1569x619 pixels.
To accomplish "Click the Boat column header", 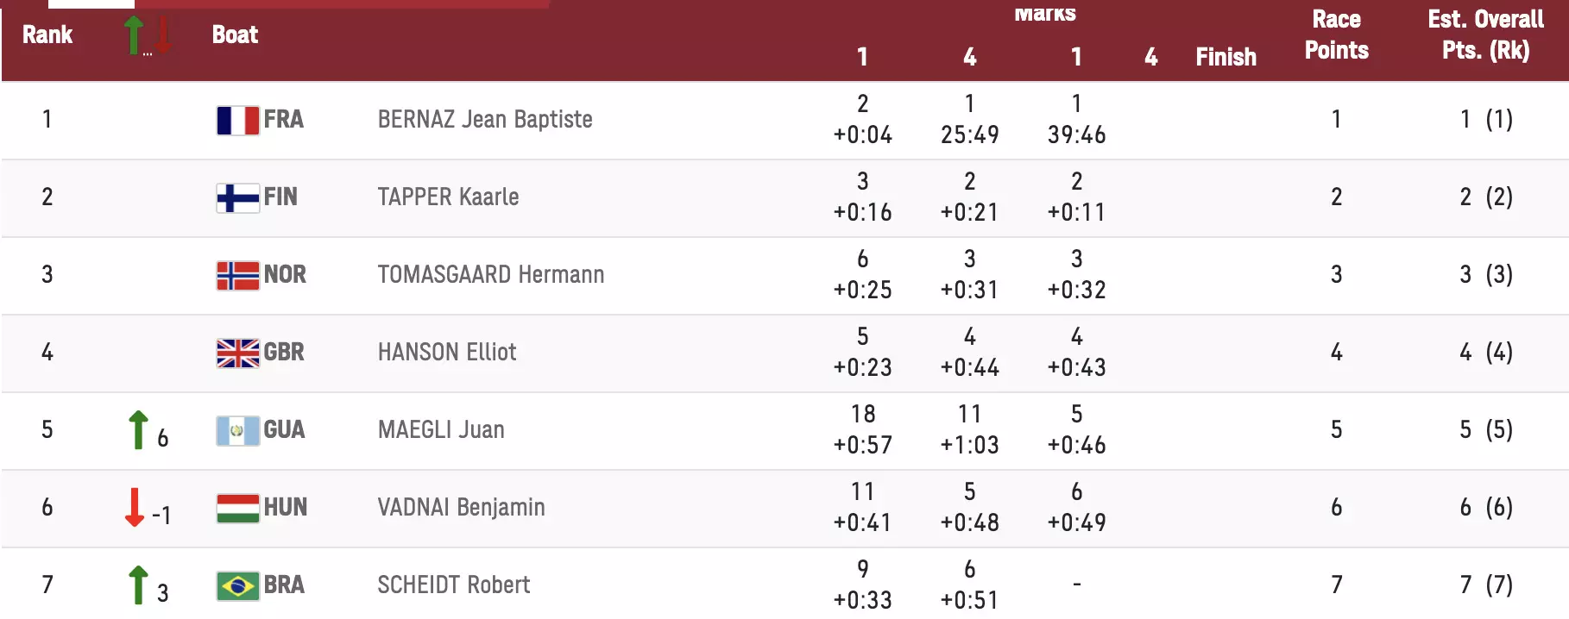I will coord(235,34).
